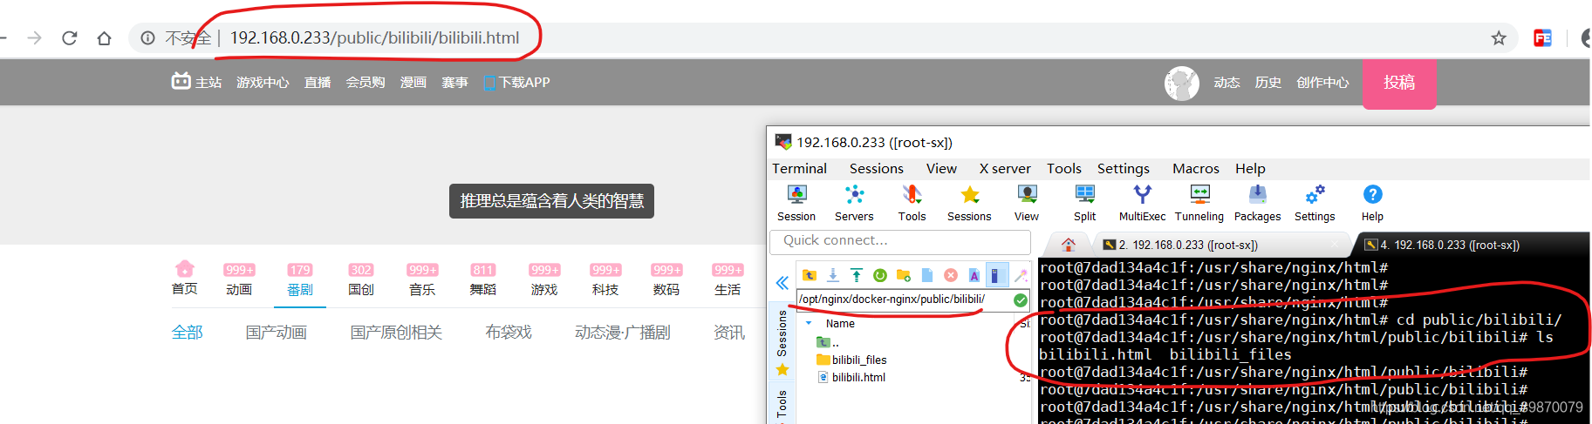Click the pink 投稿 button
This screenshot has height=424, width=1592.
(x=1399, y=84)
